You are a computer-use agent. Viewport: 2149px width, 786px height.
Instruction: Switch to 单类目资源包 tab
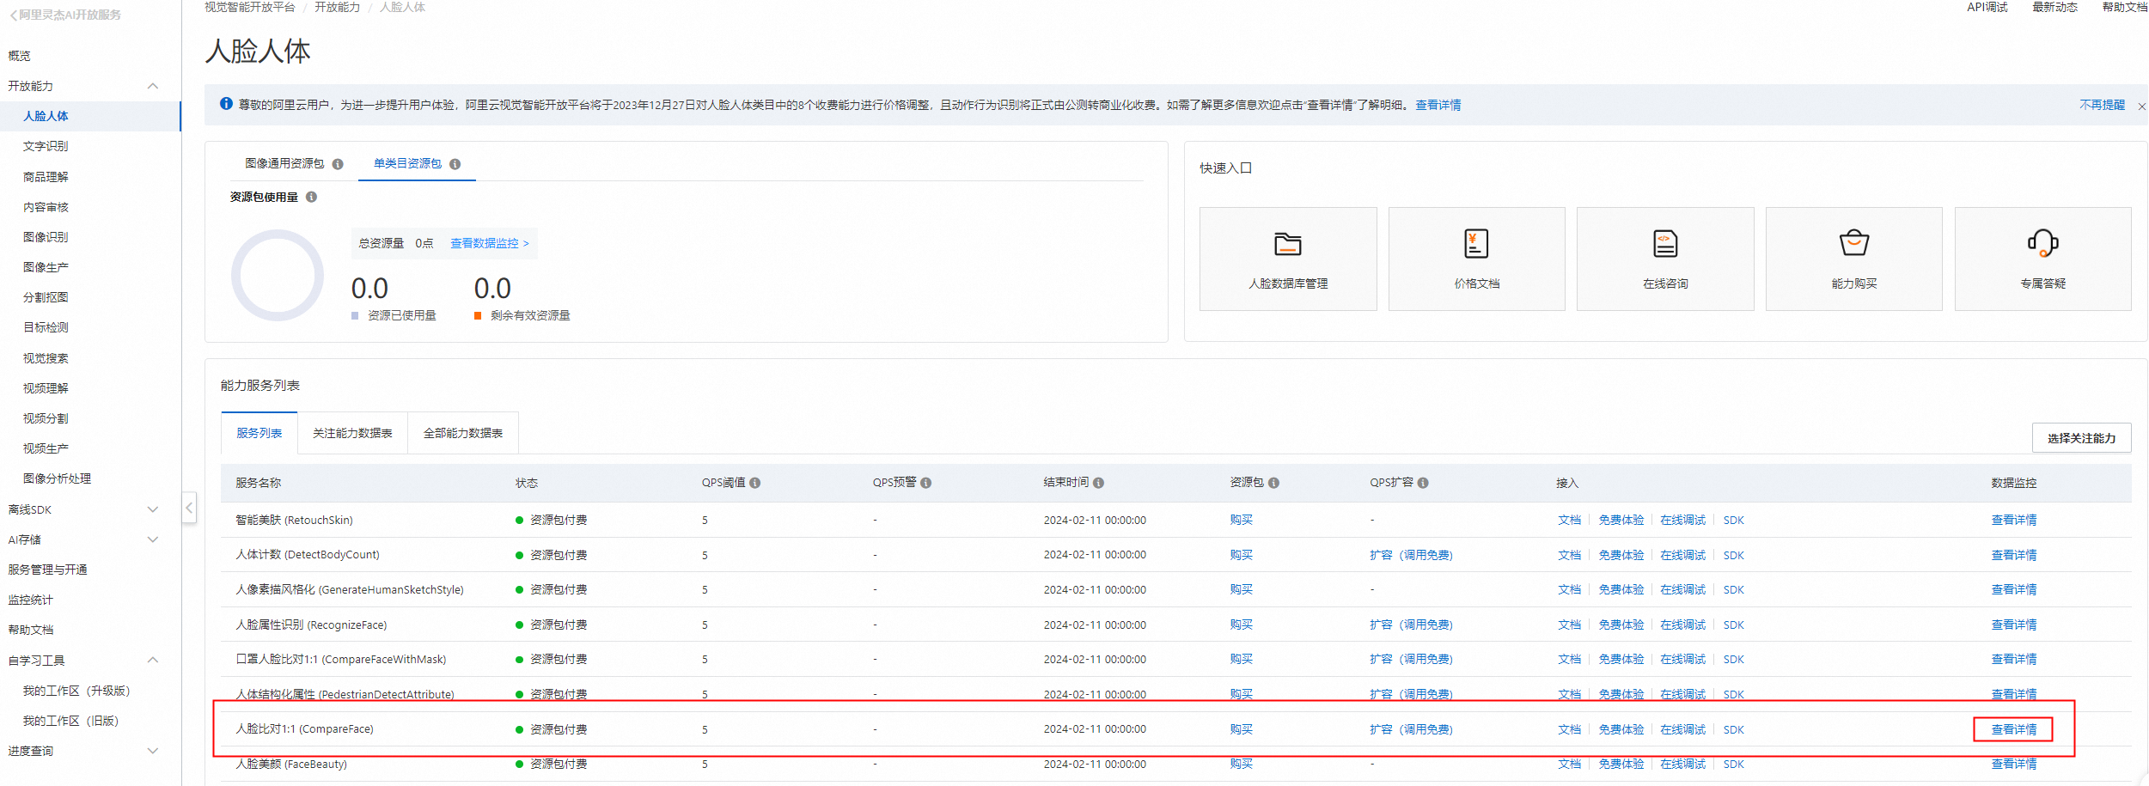pyautogui.click(x=407, y=163)
